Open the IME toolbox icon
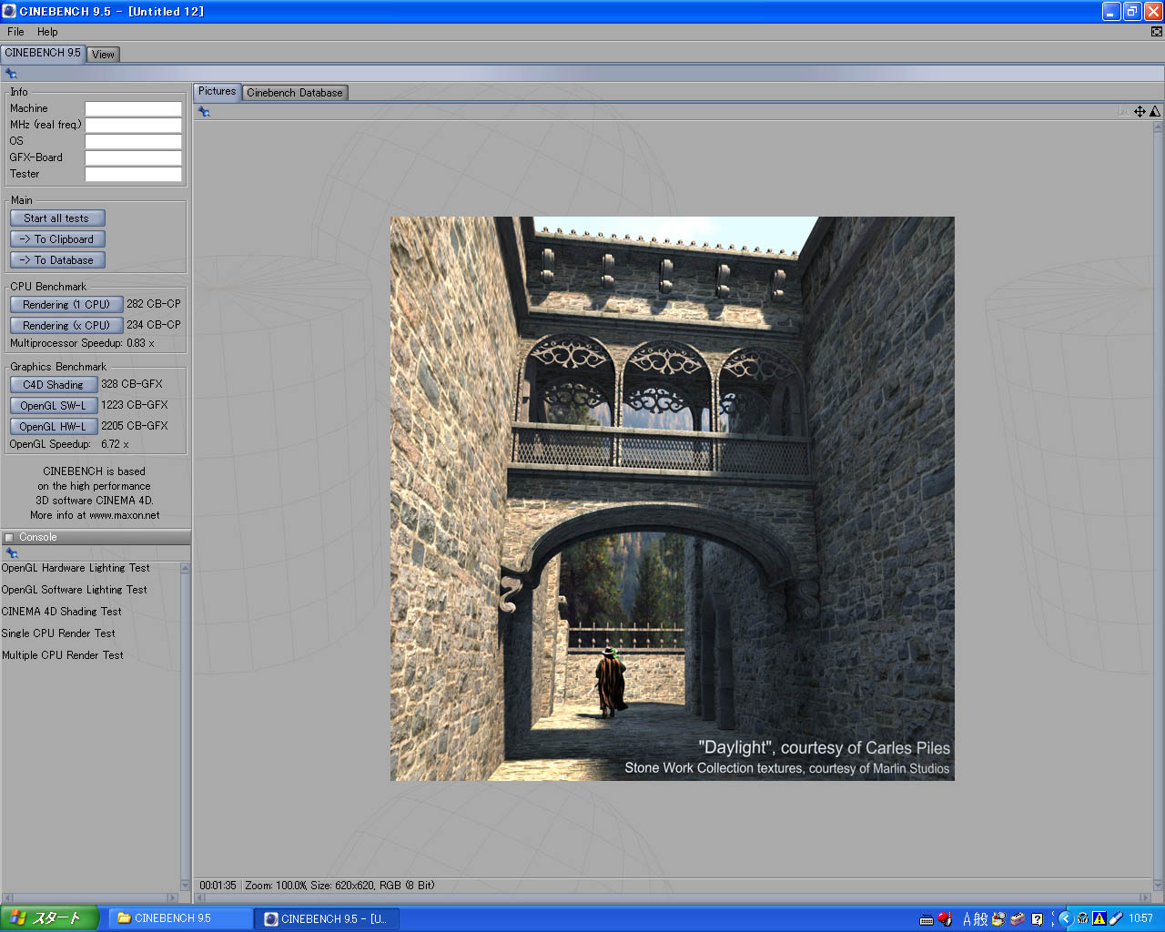 click(x=1018, y=919)
